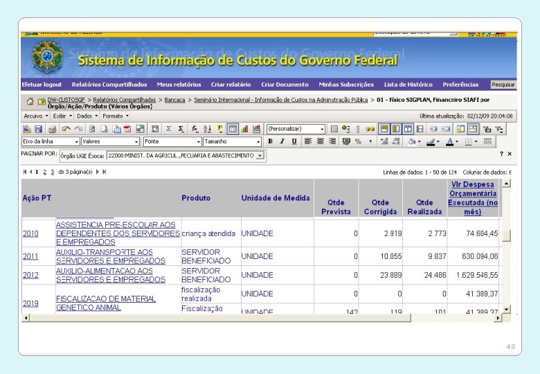Switch to grid view icon

point(233,129)
